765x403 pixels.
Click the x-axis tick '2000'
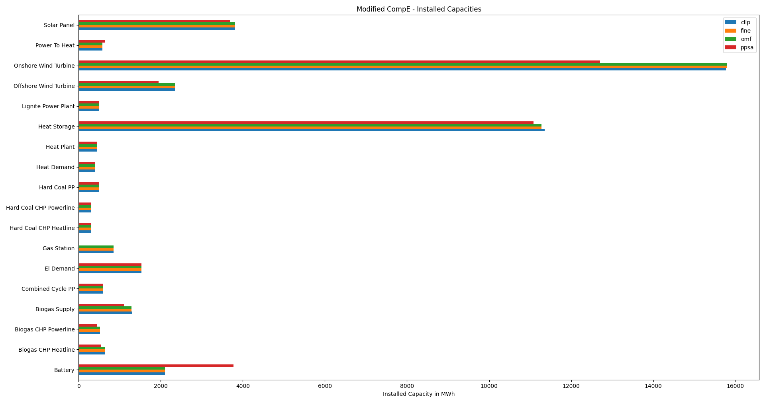(161, 386)
